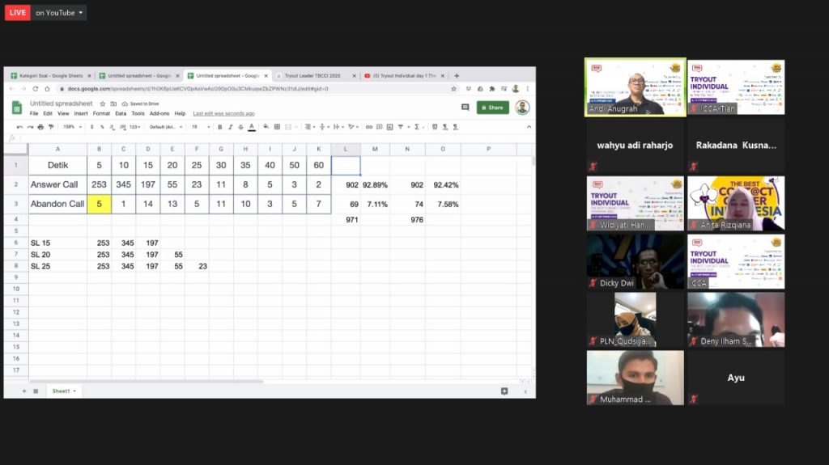Open the Format menu
Viewport: 829px width, 465px height.
click(100, 114)
